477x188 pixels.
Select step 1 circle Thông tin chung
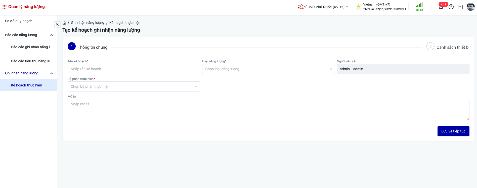(72, 46)
